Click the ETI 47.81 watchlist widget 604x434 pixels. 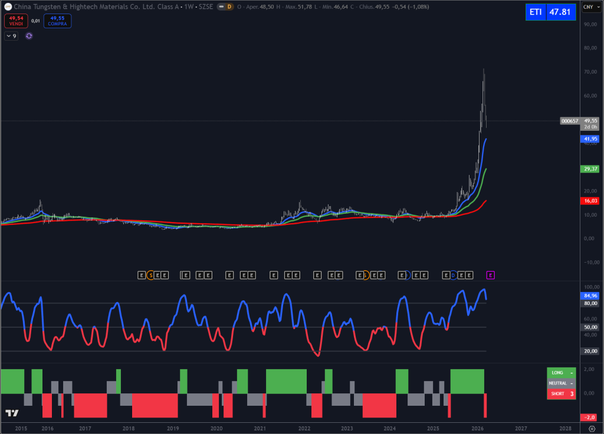tap(552, 12)
